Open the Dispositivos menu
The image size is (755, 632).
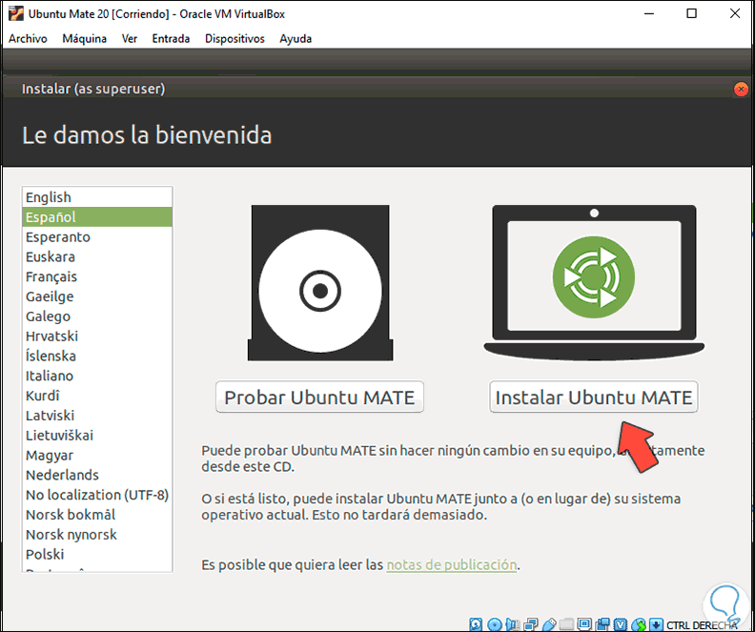[x=235, y=38]
